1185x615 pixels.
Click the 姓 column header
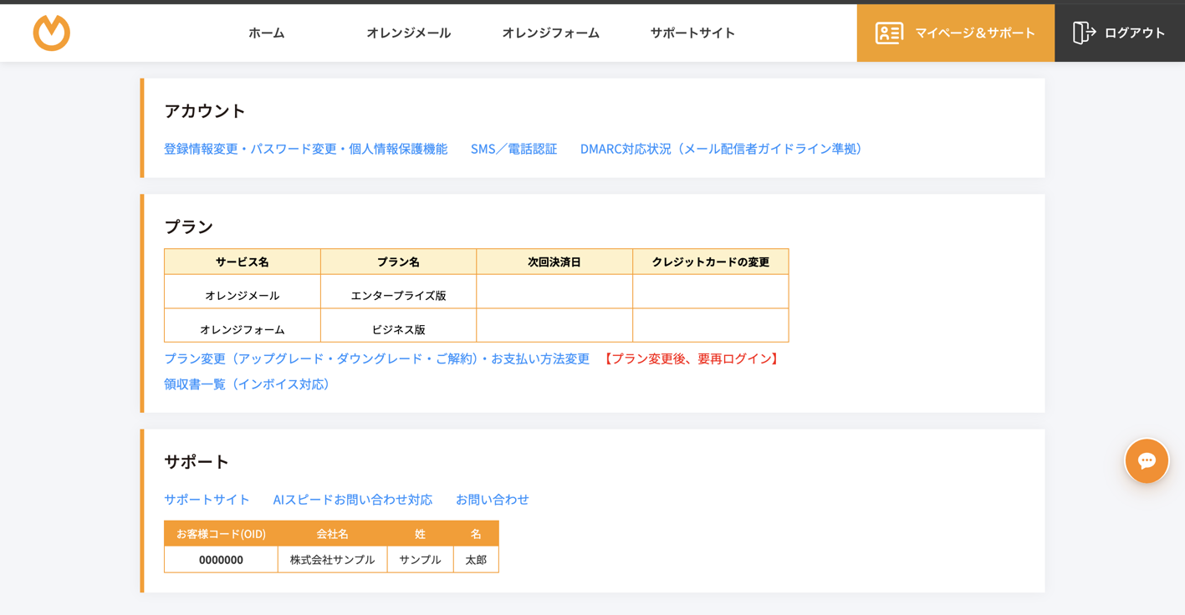[420, 534]
